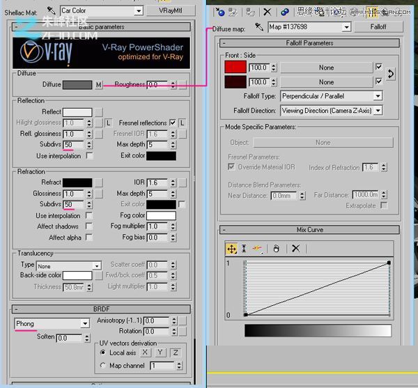Viewport: 418px width, 388px height.
Task: Click the red Front color swatch
Action: pos(235,68)
